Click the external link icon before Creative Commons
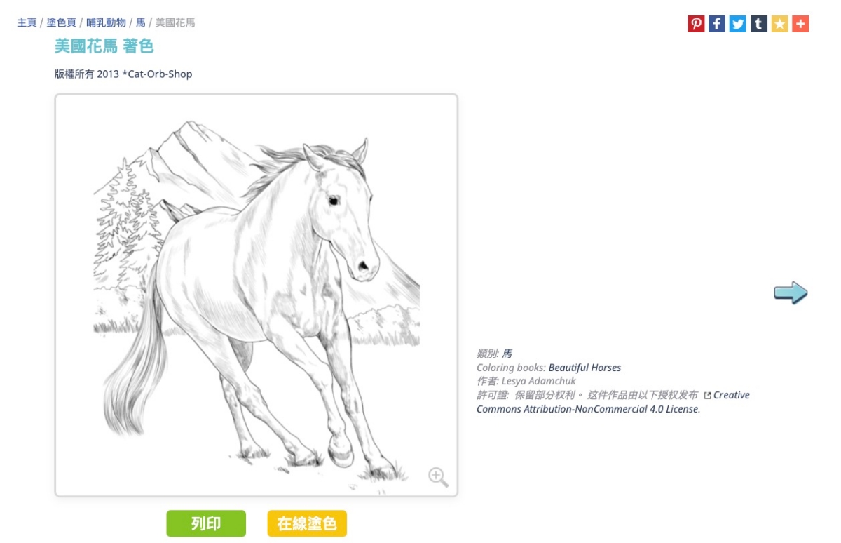Image resolution: width=841 pixels, height=543 pixels. pyautogui.click(x=707, y=396)
